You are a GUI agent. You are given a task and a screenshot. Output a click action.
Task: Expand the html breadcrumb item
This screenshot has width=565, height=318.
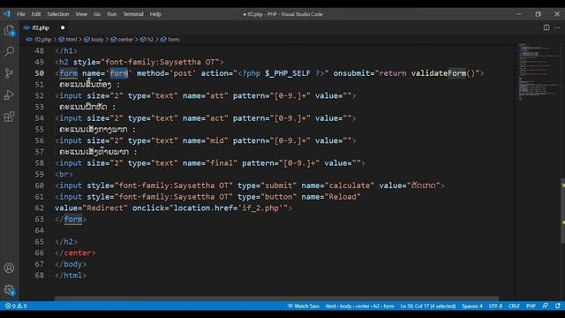68,39
